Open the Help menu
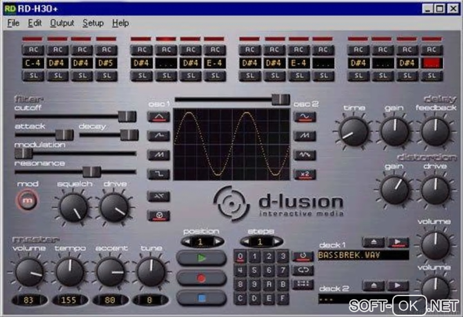The height and width of the screenshot is (317, 463). (120, 23)
